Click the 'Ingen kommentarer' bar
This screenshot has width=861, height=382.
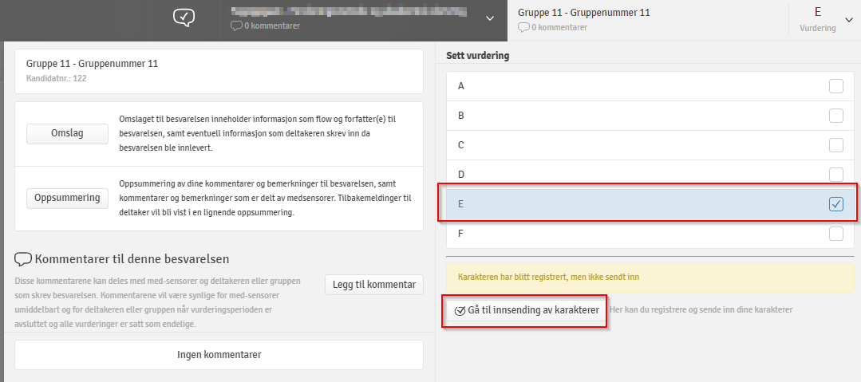tap(219, 355)
